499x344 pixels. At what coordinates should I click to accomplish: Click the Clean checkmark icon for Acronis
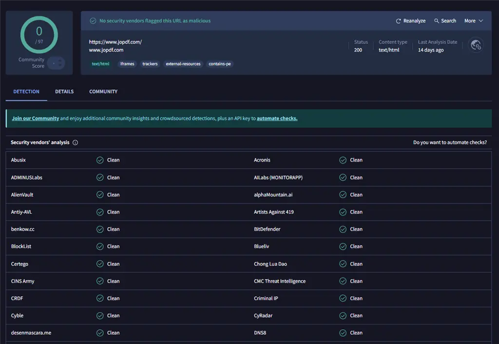click(x=343, y=160)
